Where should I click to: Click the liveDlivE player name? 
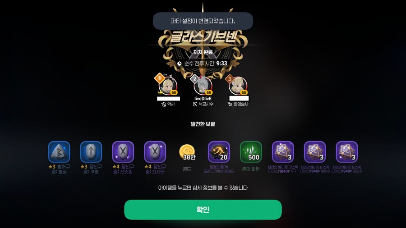203,99
